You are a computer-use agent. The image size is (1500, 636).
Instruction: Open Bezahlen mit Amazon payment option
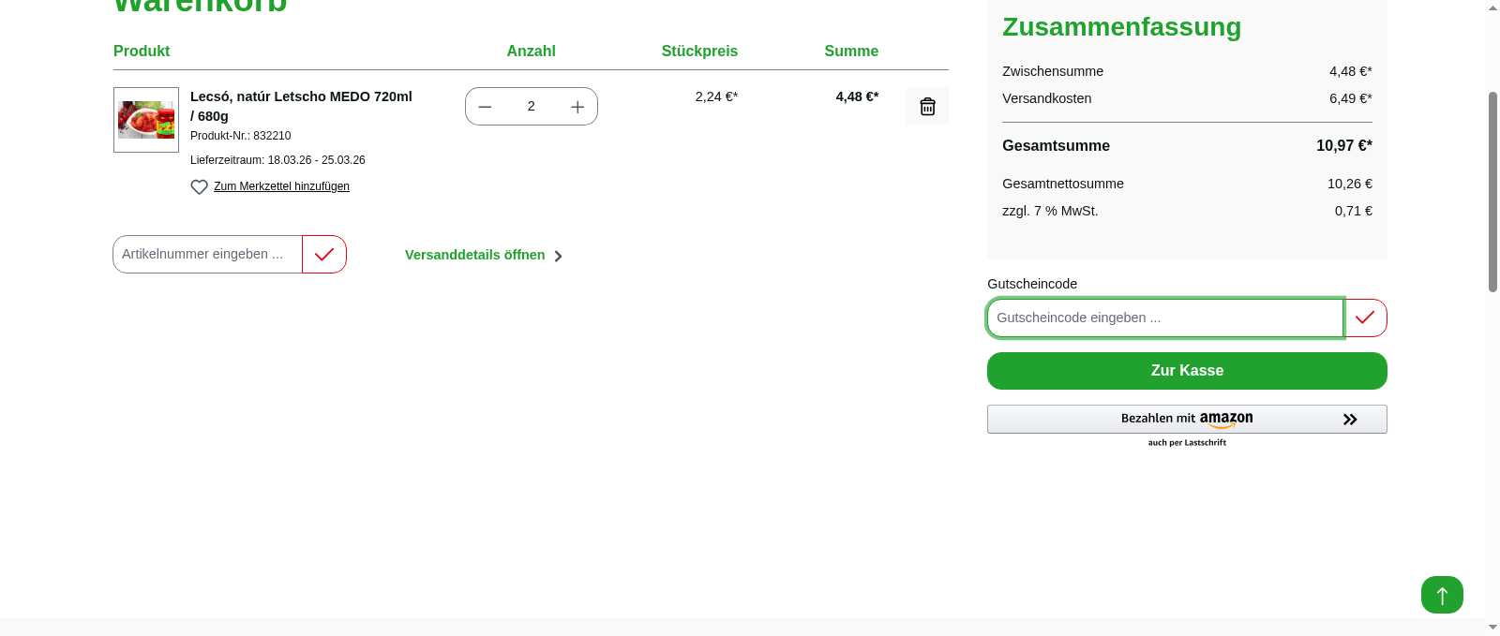1187,419
